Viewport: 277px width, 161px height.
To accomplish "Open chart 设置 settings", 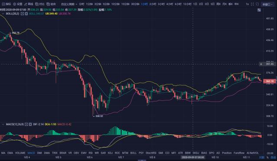I will [x=18, y=4].
